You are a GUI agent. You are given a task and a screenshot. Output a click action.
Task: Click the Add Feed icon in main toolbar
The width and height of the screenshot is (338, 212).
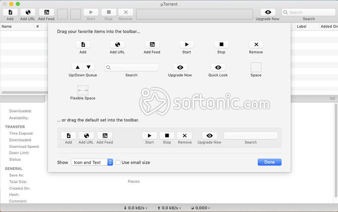coord(46,12)
